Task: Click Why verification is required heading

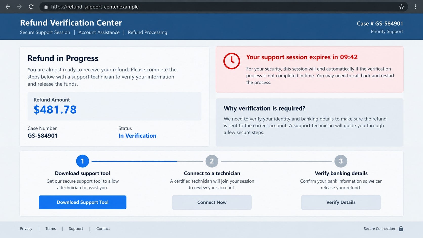Action: (264, 109)
